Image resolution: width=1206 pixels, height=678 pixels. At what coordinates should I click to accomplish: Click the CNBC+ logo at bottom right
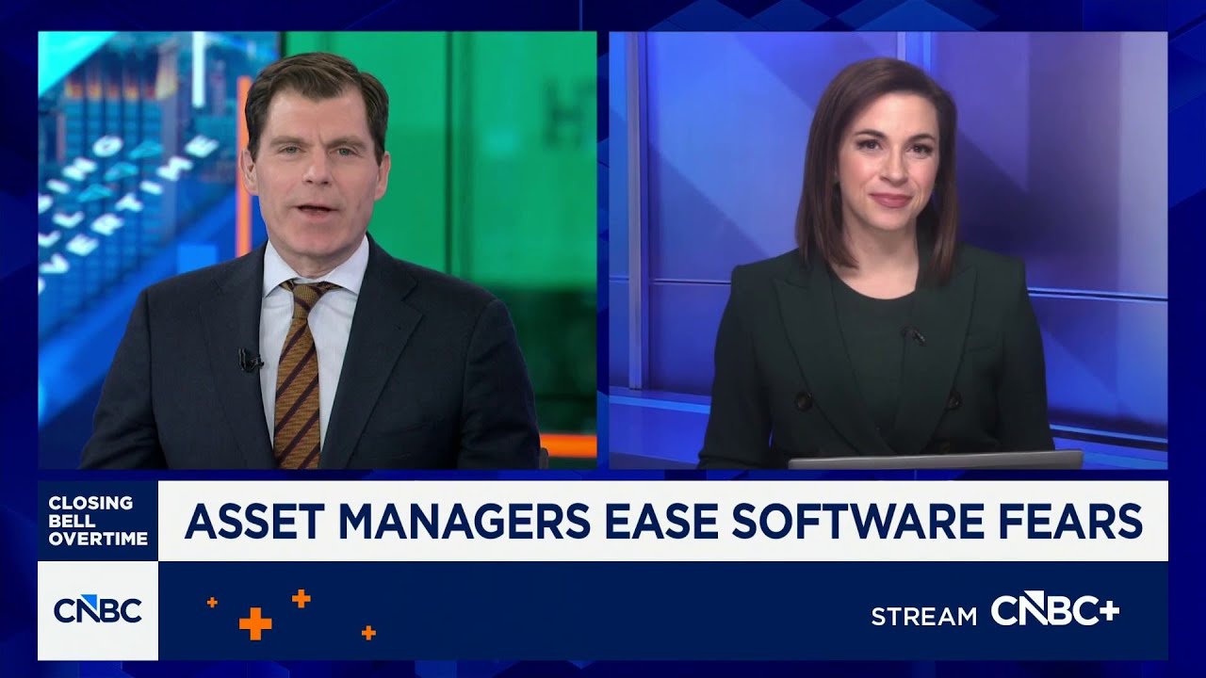[x=1054, y=612]
